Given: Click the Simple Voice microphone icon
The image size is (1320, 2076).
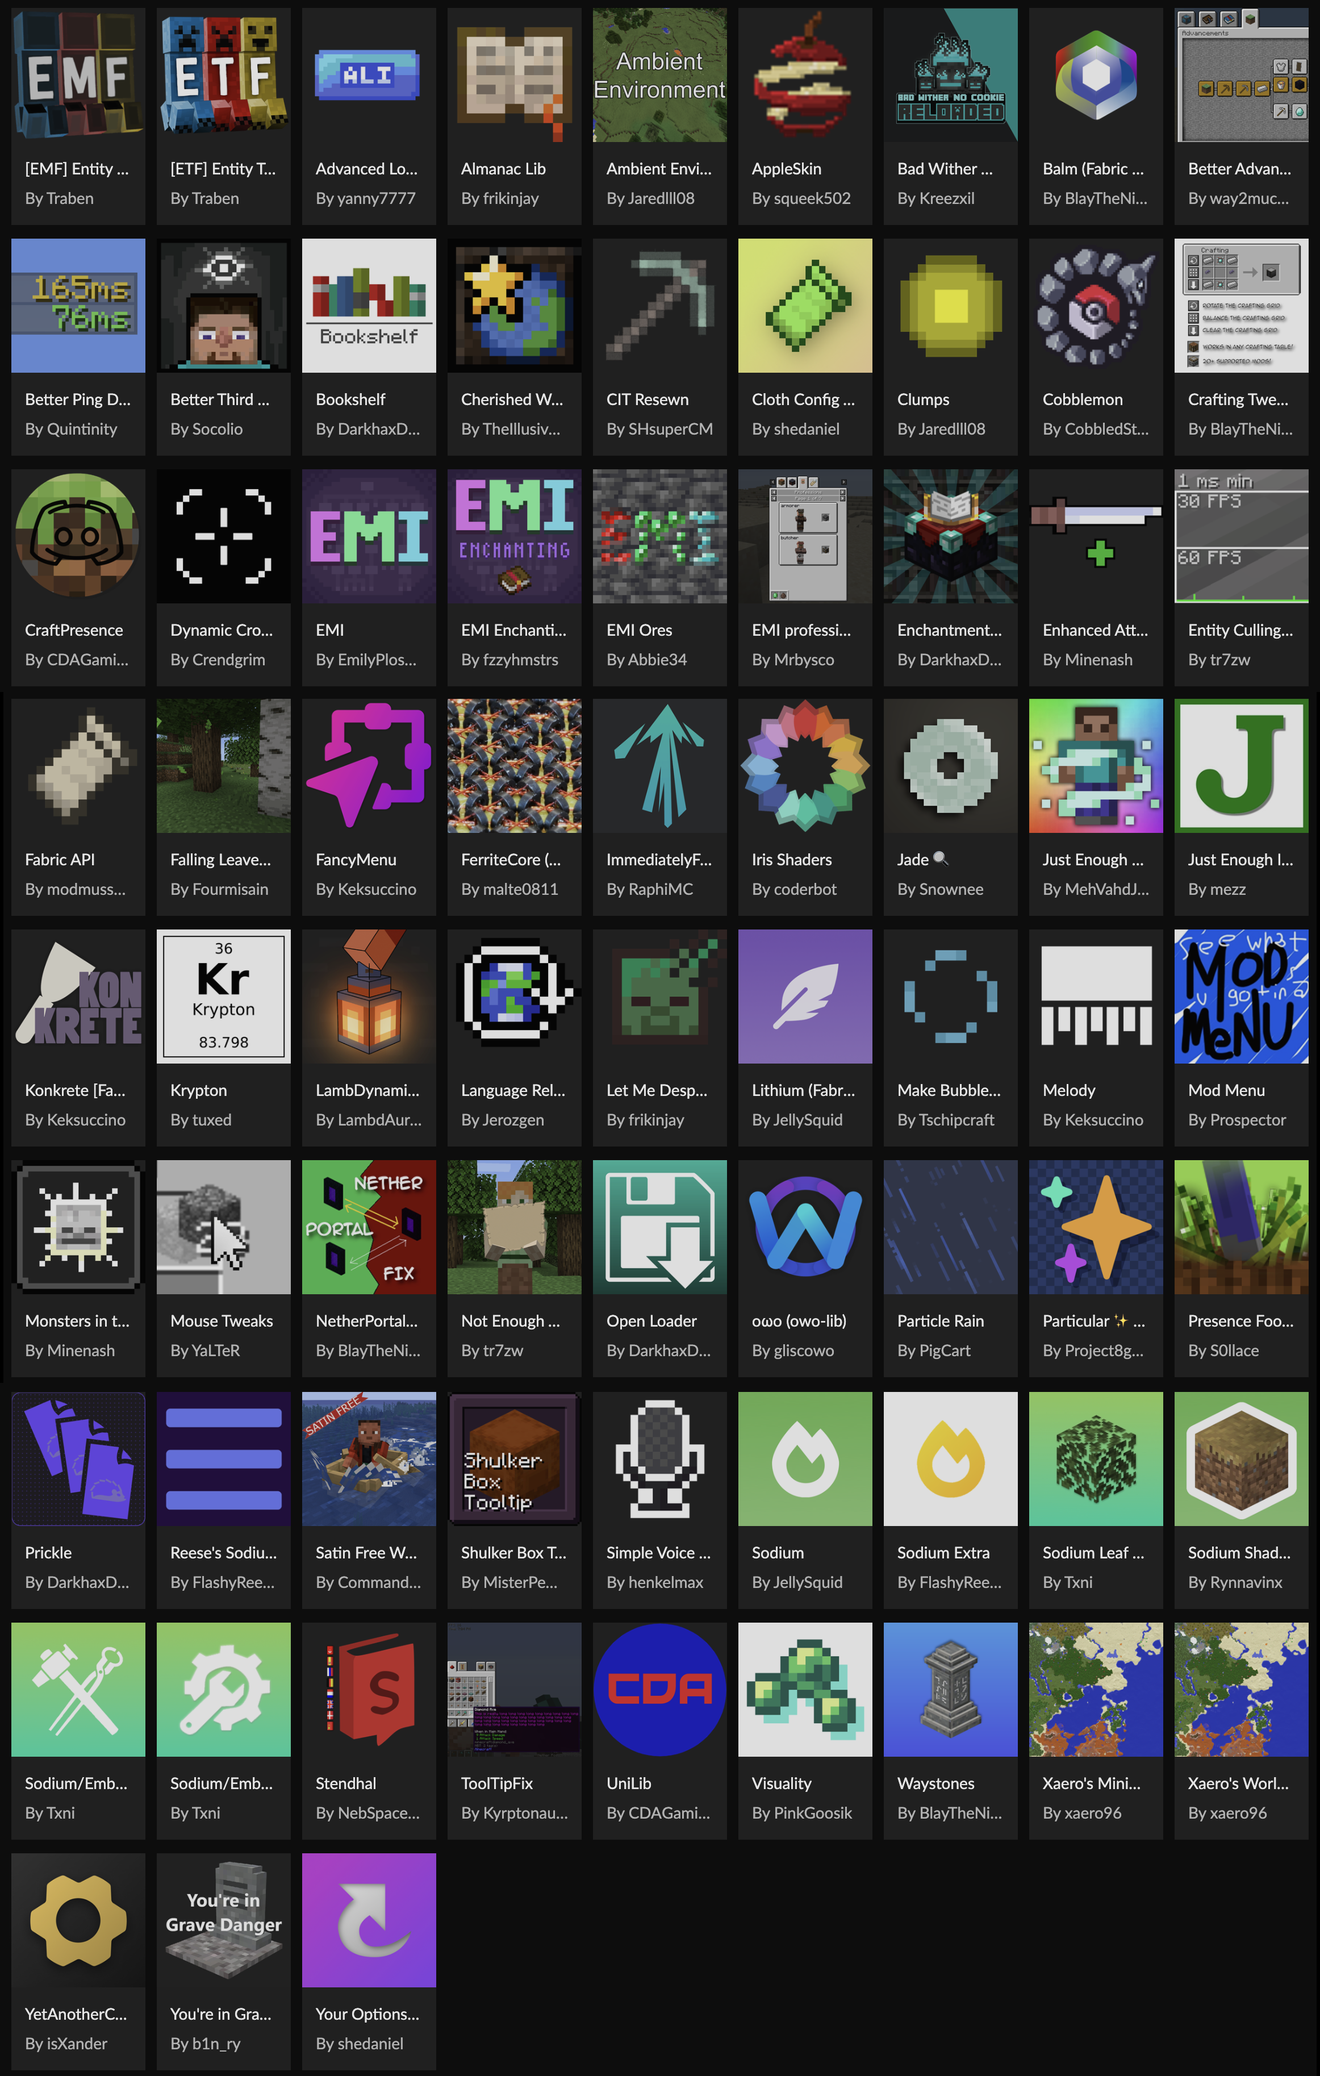Looking at the screenshot, I should tap(659, 1459).
